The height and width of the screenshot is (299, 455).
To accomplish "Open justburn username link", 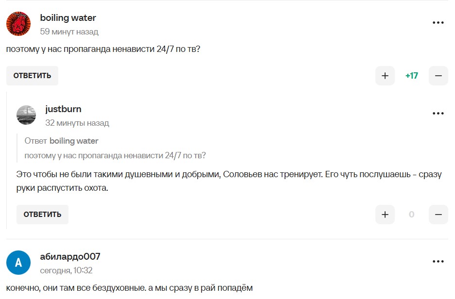I will click(63, 109).
